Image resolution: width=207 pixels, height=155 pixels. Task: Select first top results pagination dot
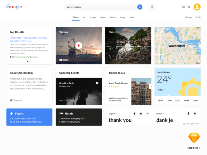tap(27, 62)
